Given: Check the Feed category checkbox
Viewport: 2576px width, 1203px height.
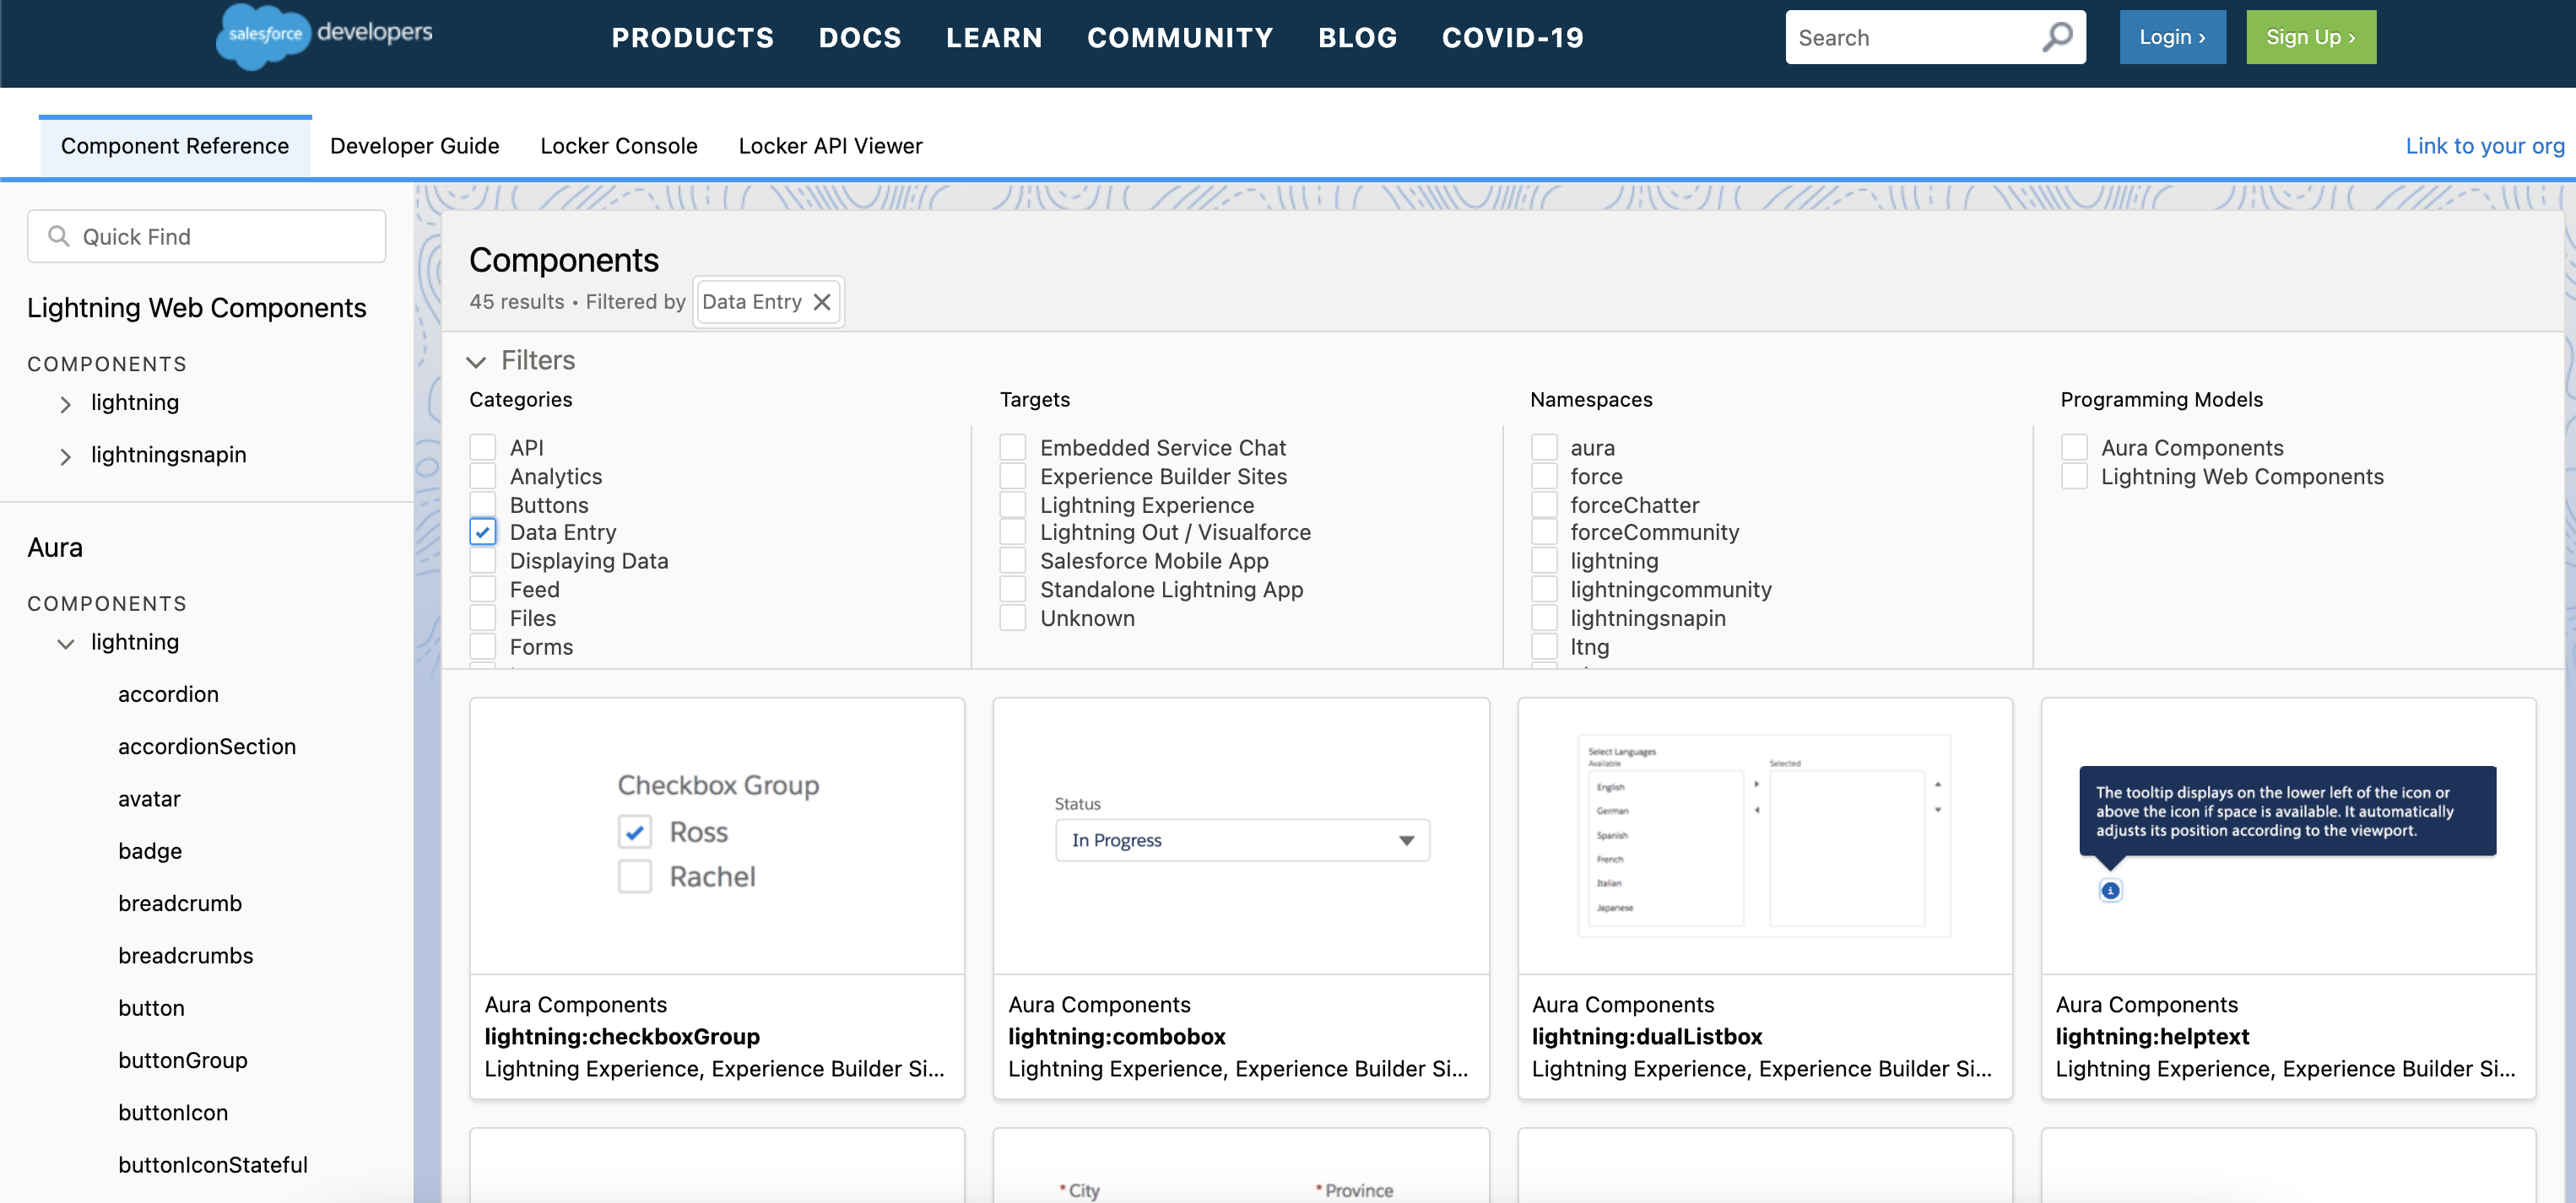Looking at the screenshot, I should [483, 590].
